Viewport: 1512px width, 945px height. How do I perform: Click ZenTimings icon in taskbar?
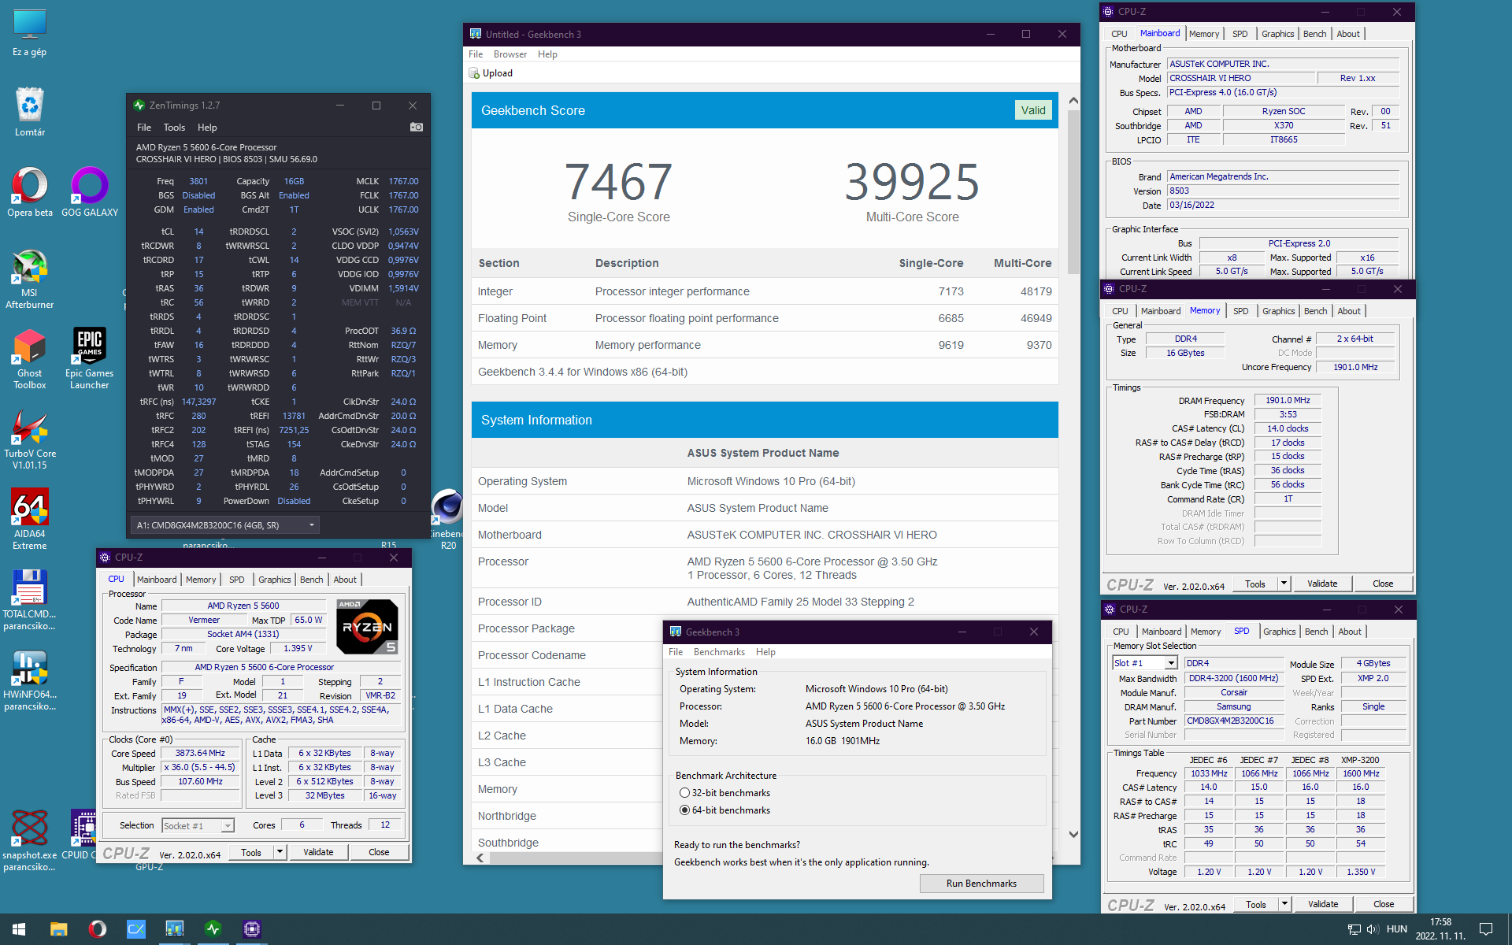(x=213, y=929)
